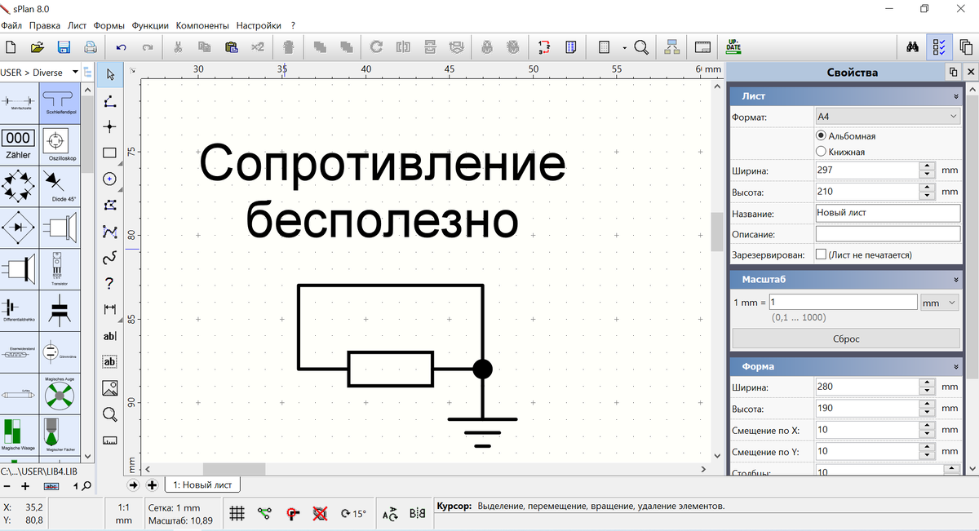Check the Лист не печатается checkbox
Screen dimensions: 979x531
[822, 254]
